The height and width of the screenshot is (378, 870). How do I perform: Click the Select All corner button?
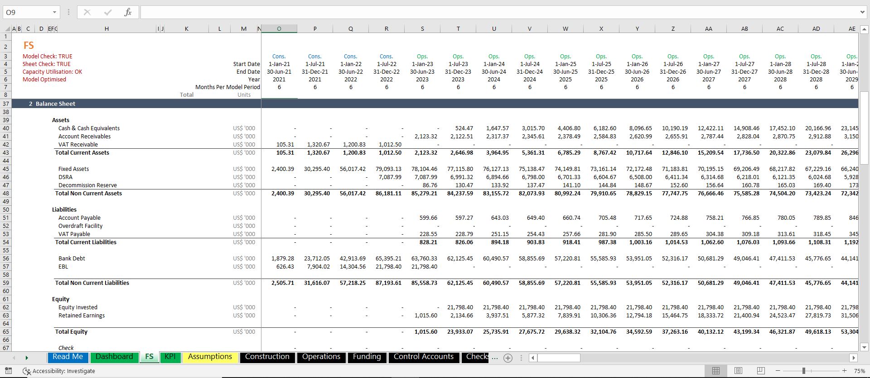(6, 28)
